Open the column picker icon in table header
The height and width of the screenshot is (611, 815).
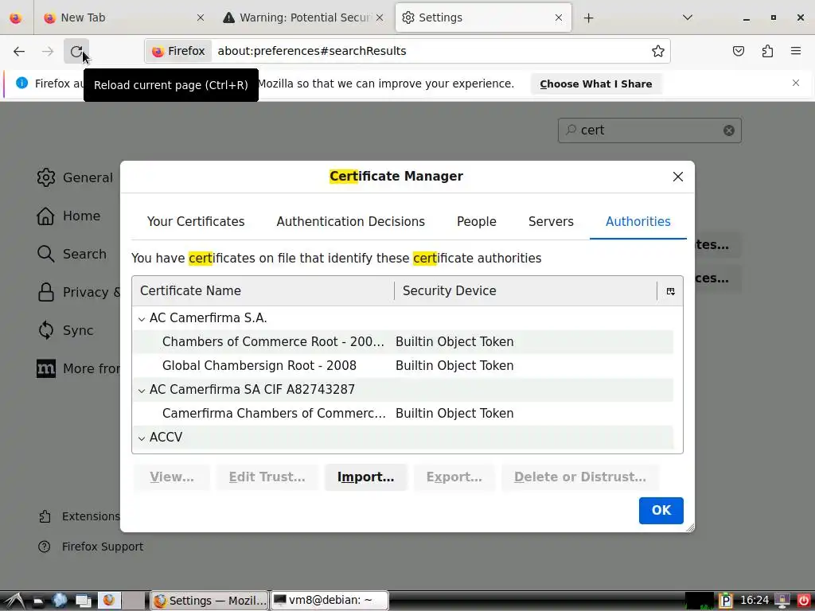(670, 291)
